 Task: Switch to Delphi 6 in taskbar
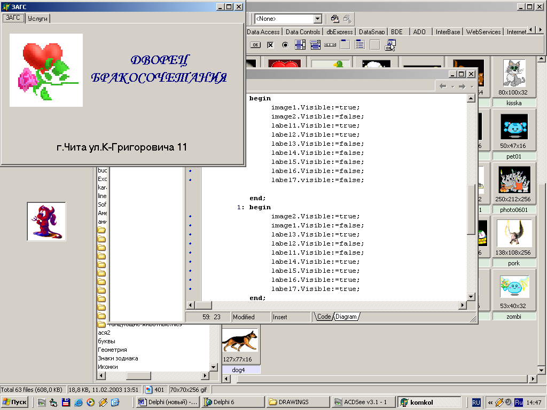tap(233, 402)
